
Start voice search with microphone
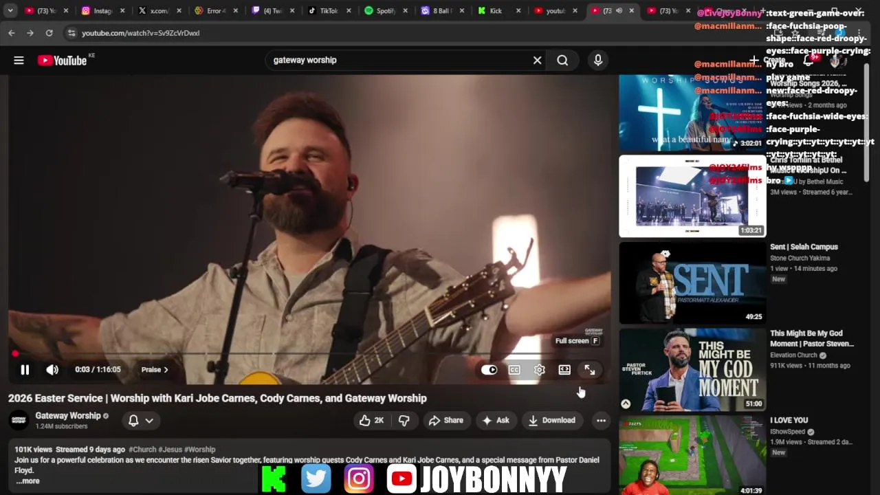[597, 60]
